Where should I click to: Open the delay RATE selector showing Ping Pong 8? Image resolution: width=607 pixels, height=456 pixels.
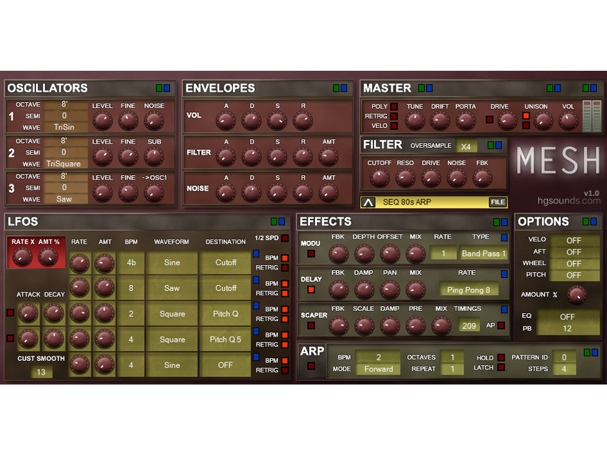468,289
